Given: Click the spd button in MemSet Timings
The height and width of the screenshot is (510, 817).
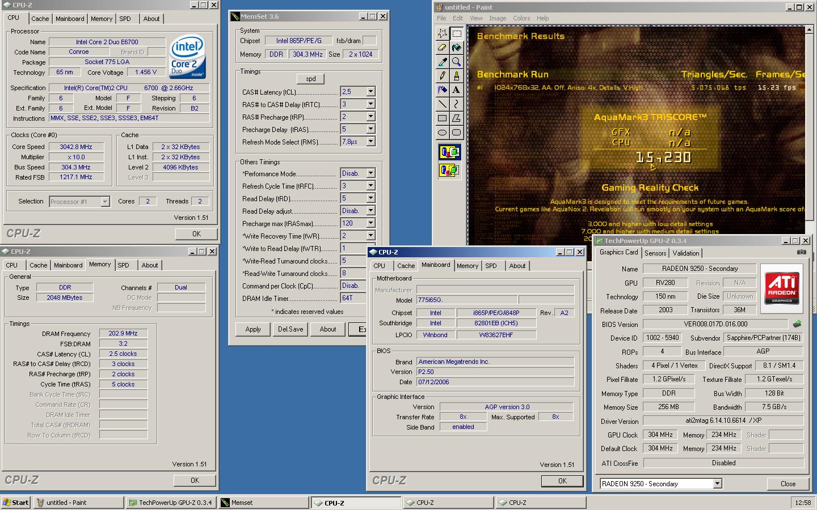Looking at the screenshot, I should coord(311,79).
